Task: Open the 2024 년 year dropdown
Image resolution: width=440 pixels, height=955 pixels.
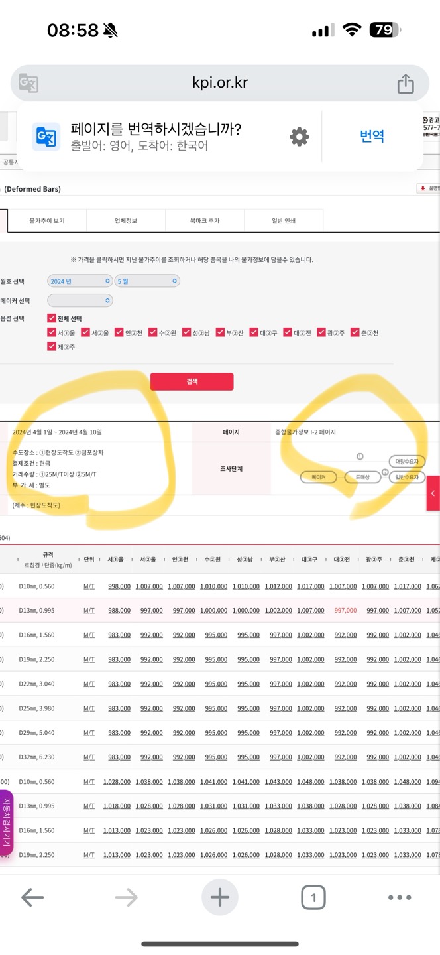Action: [80, 281]
